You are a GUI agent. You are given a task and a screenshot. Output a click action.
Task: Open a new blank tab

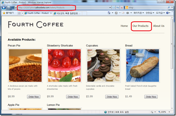click(84, 13)
